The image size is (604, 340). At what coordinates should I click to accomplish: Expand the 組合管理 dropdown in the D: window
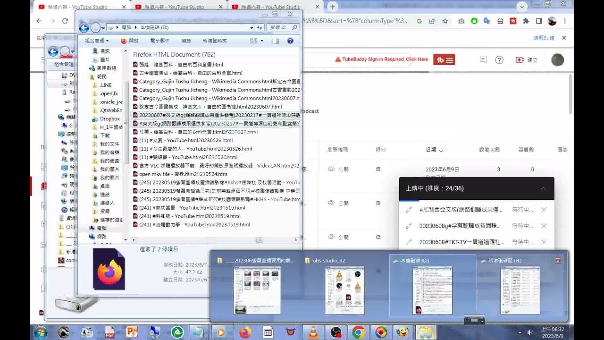97,41
